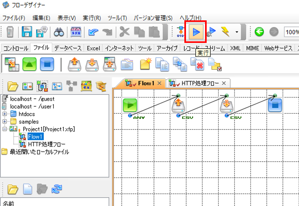Select file move component in palette
299x206 pixels.
(180, 64)
